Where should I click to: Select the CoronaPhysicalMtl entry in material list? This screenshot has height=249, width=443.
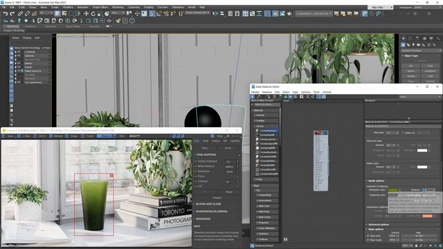[266, 131]
